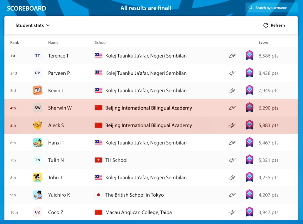
Task: Click Hanxi T's avatar thumbnail
Action: pyautogui.click(x=38, y=143)
